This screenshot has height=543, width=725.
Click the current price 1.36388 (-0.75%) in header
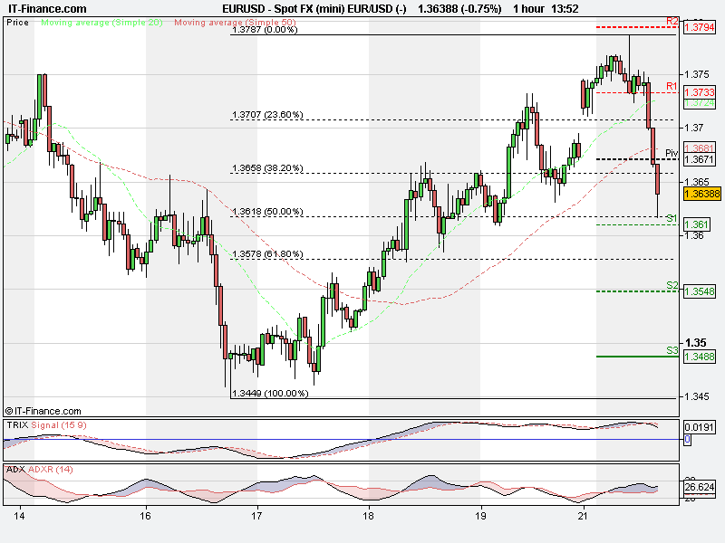(x=459, y=9)
